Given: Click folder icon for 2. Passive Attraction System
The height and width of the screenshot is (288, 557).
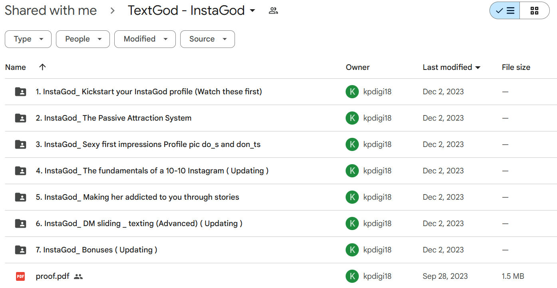Looking at the screenshot, I should (x=20, y=118).
